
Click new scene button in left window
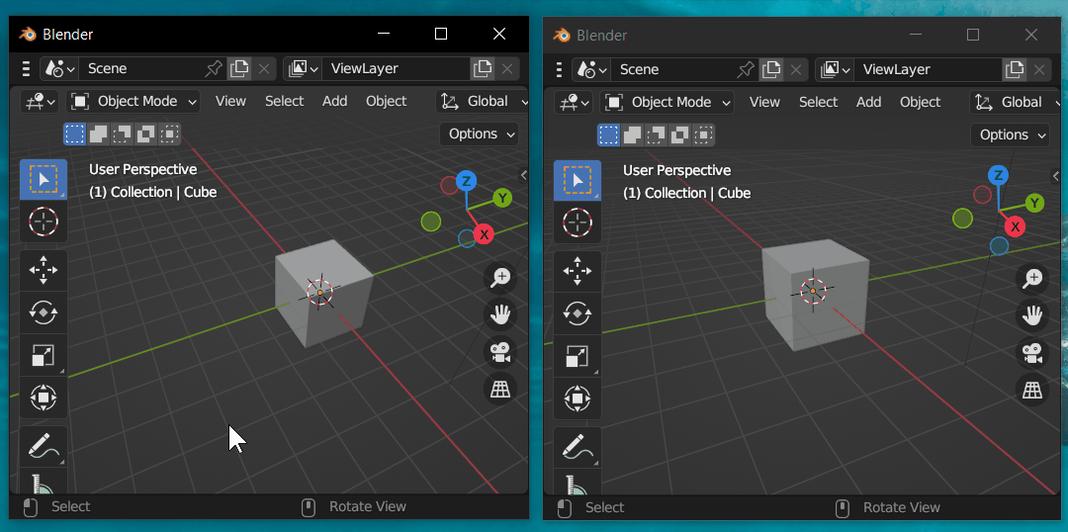coord(239,68)
